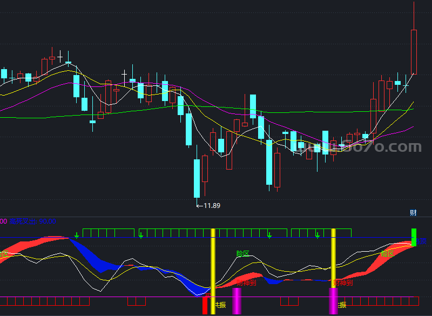
Task: Click the bright green bar next to 逃顶
Action: 414,237
